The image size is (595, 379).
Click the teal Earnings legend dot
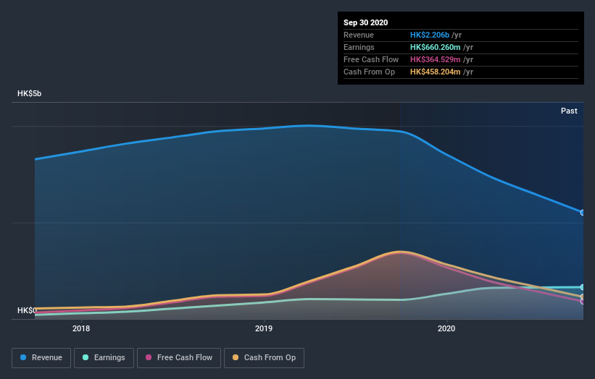pos(86,357)
